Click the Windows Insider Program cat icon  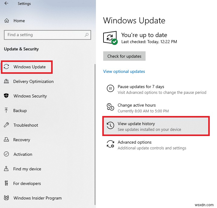(6, 198)
